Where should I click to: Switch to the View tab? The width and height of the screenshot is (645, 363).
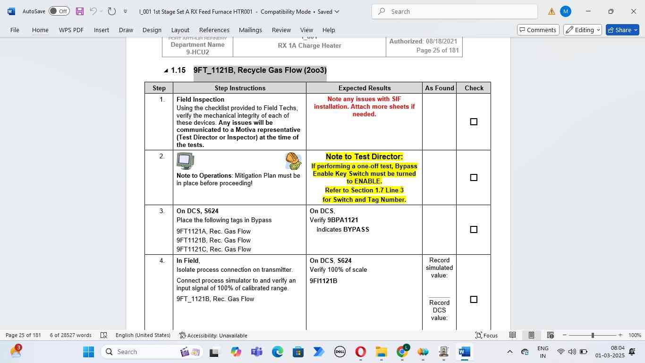306,30
